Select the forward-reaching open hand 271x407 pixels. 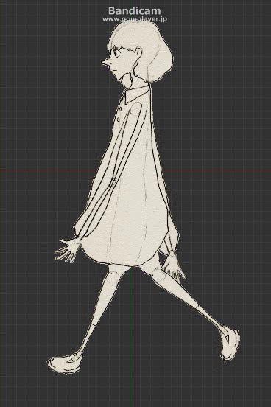(66, 250)
